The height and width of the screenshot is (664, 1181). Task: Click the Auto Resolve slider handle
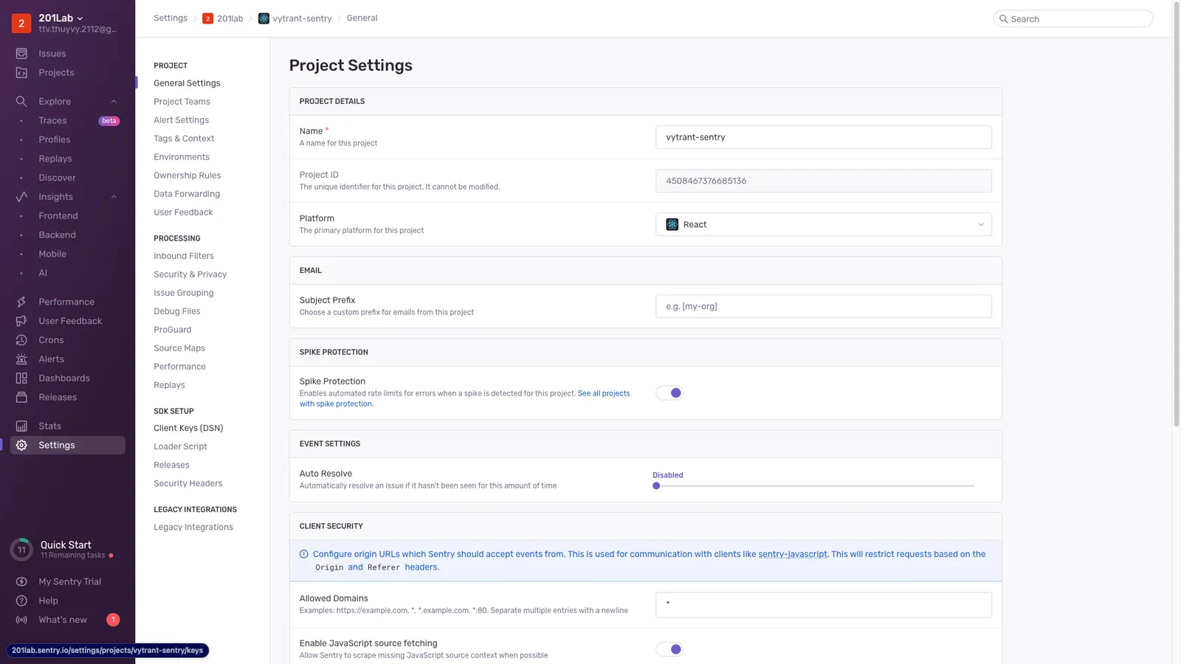click(x=656, y=486)
